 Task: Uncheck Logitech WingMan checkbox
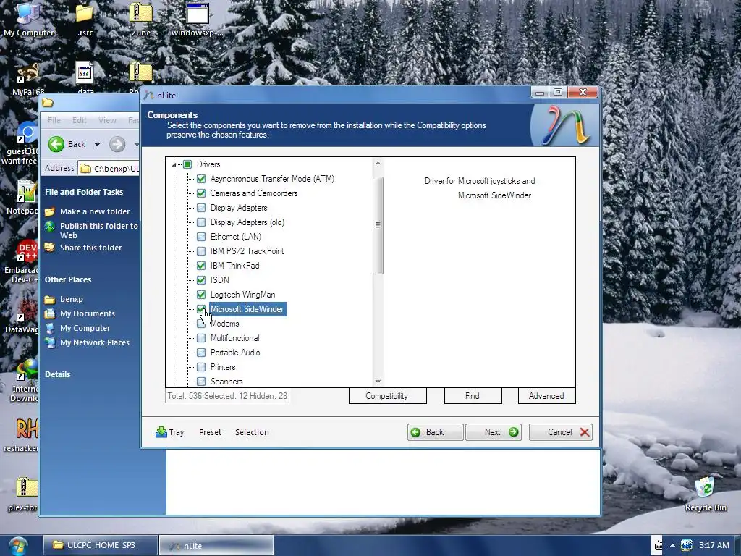tap(201, 295)
